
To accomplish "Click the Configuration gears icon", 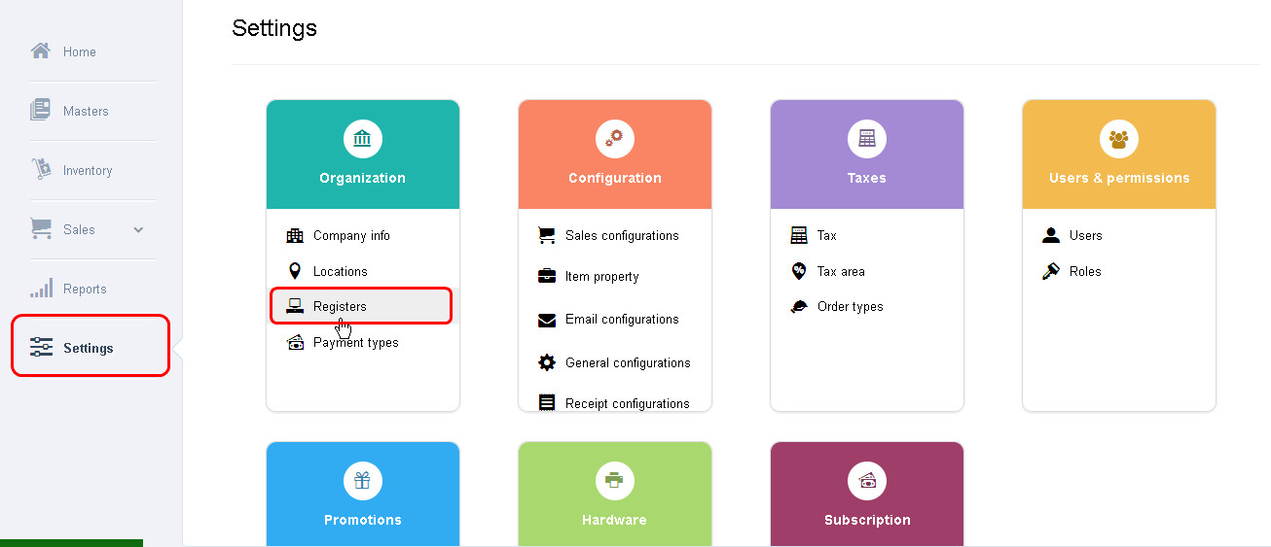I will tap(614, 139).
